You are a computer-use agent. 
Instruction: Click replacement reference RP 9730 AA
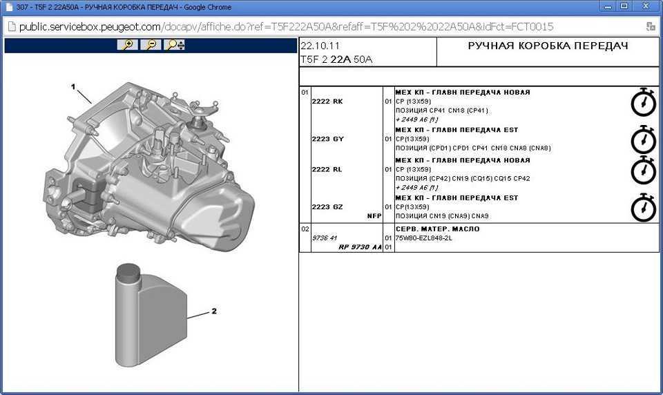point(360,247)
